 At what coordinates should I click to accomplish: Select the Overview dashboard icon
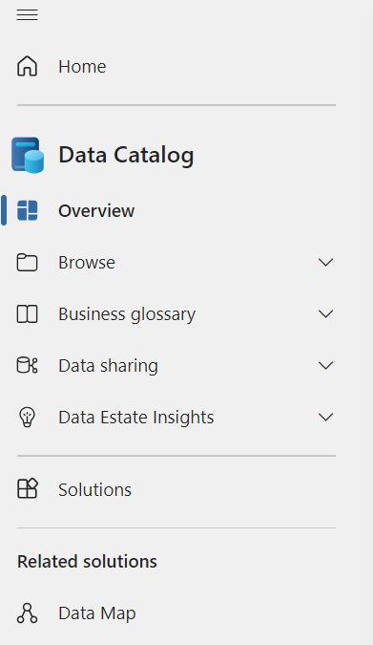[27, 210]
